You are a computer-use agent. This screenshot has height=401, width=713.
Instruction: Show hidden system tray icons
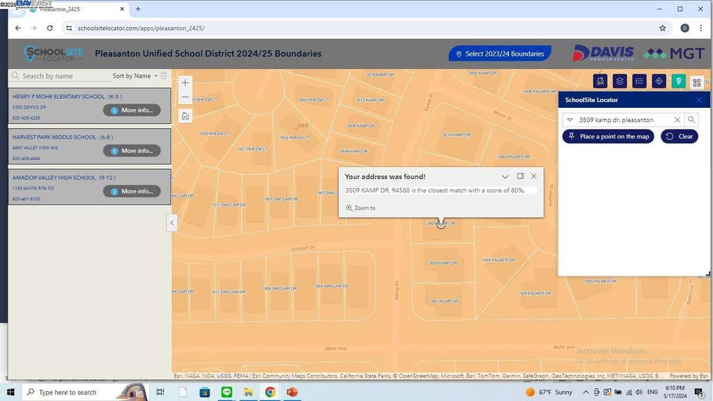(x=586, y=392)
